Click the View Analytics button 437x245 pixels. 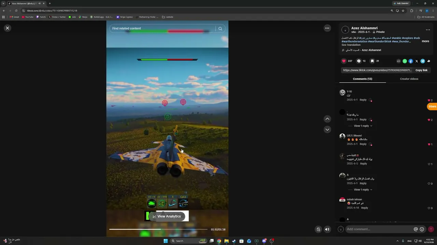pyautogui.click(x=167, y=216)
